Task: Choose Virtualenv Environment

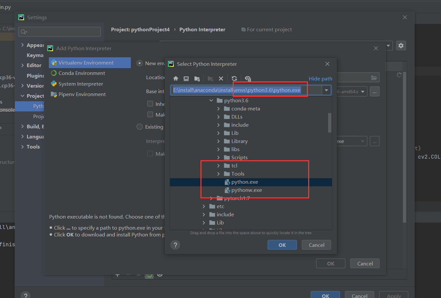Action: [90, 63]
